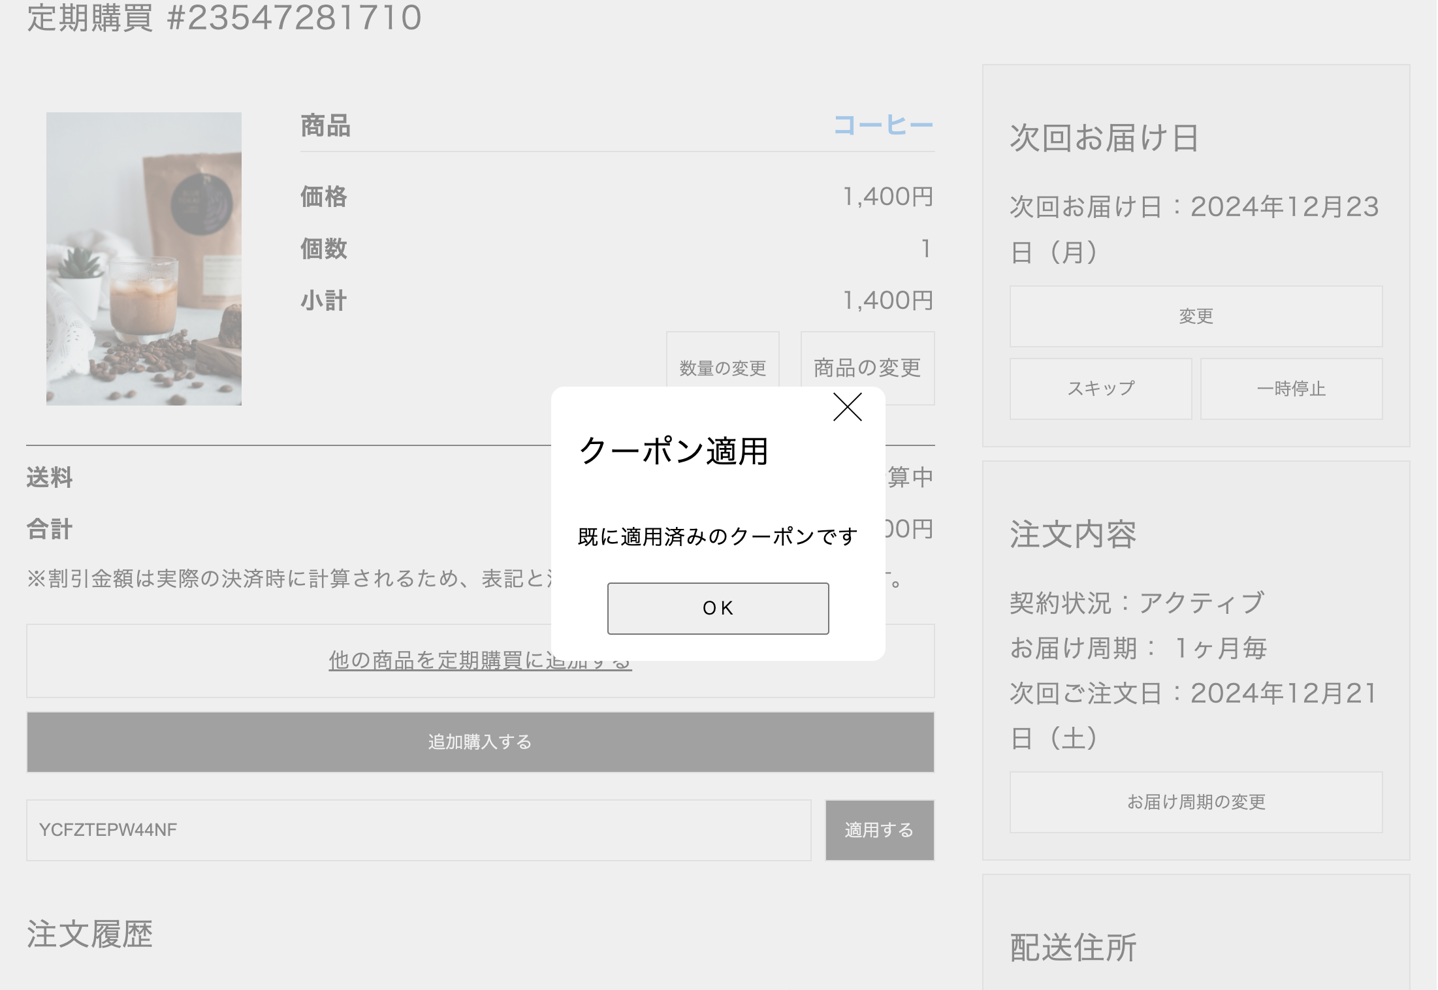
Task: Click the 次回お届け日 panel heading
Action: click(x=1104, y=138)
